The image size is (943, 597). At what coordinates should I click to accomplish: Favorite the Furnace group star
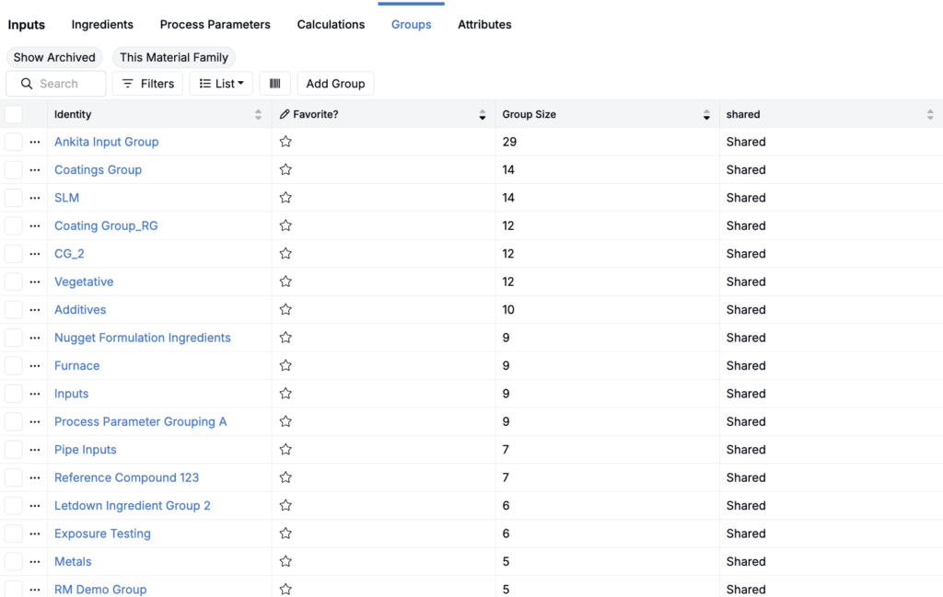pyautogui.click(x=285, y=365)
